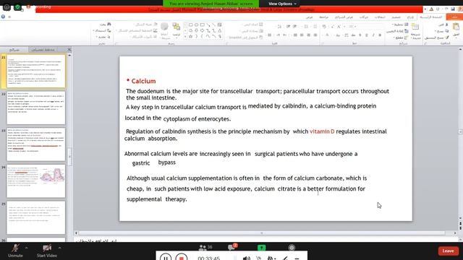The height and width of the screenshot is (260, 463).
Task: Select the star shape in shapes gallery
Action: point(191,36)
